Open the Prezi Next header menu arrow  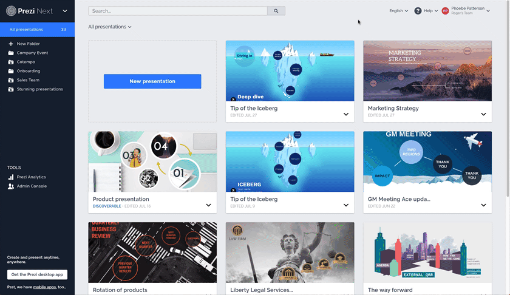tap(65, 11)
